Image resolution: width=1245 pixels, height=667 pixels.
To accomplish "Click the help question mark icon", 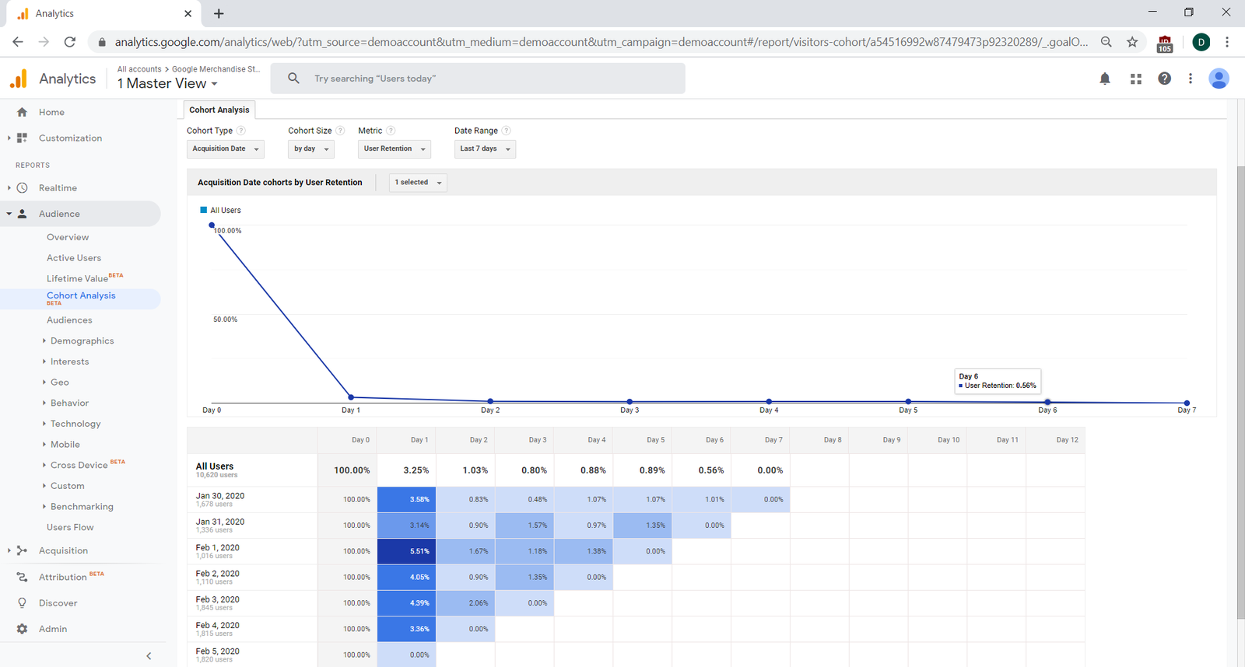I will coord(1164,79).
